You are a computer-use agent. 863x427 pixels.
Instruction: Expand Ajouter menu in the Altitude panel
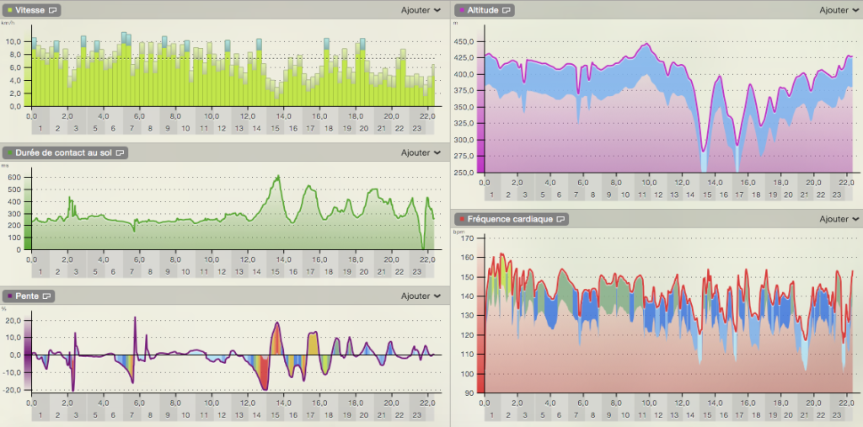[x=839, y=10]
